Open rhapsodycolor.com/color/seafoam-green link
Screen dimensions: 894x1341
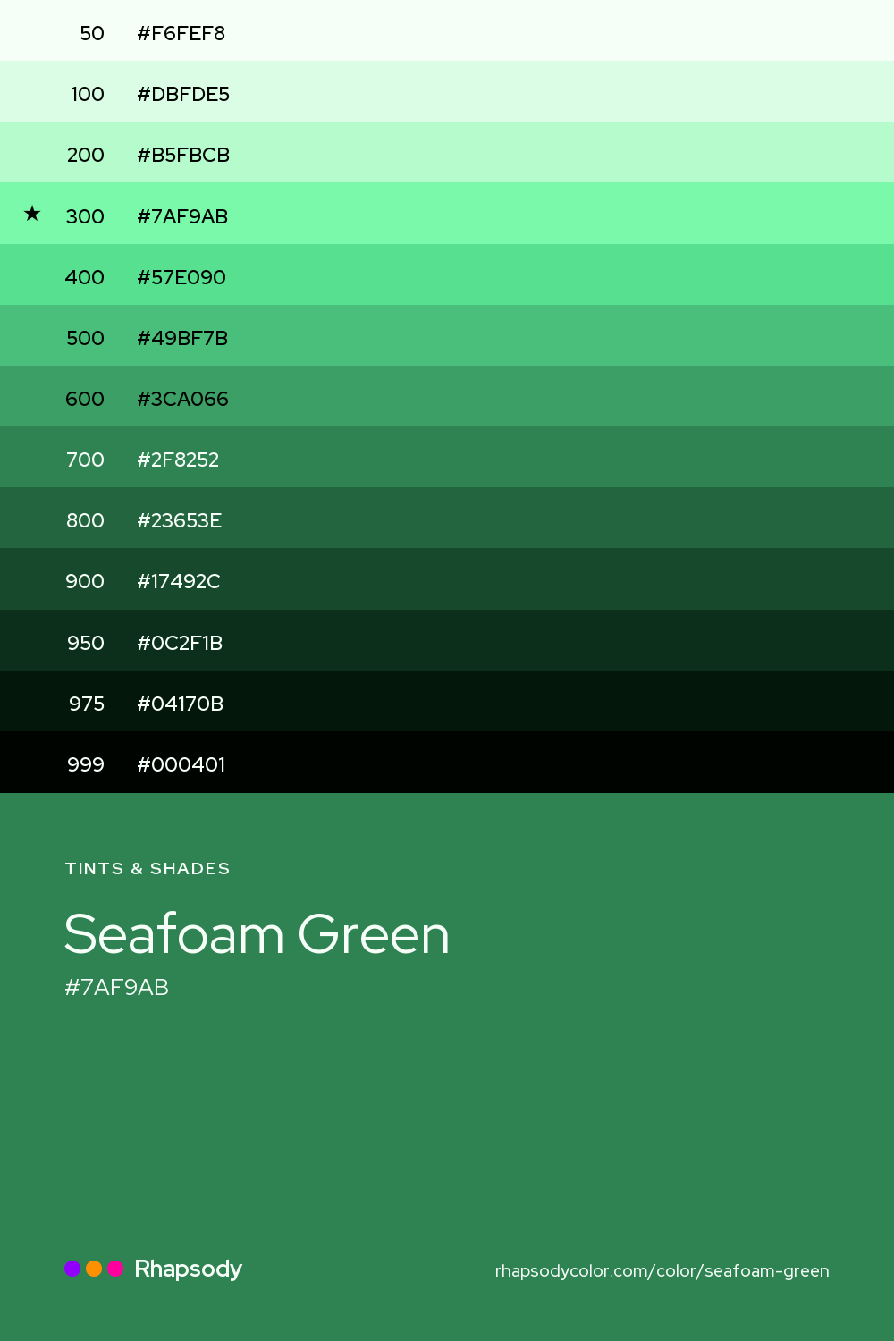[662, 1270]
